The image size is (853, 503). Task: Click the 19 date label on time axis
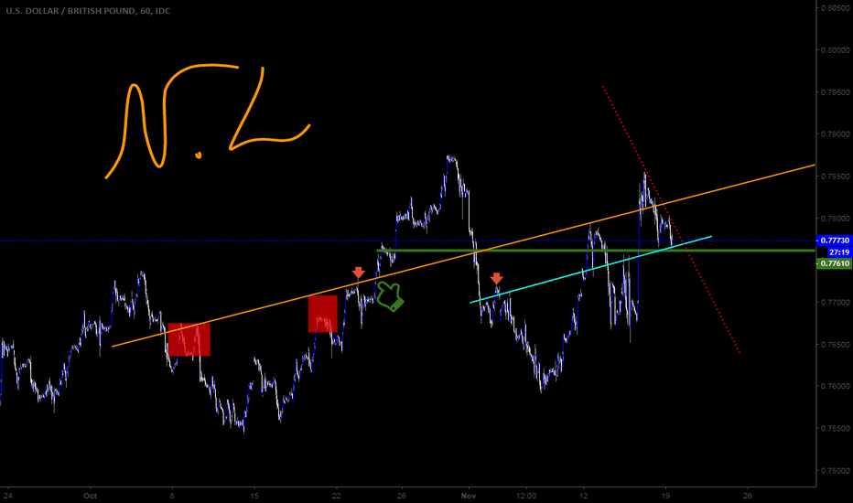click(665, 496)
